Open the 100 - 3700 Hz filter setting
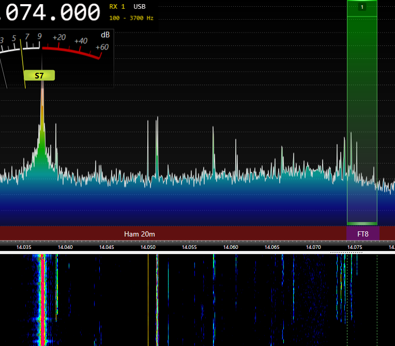Viewport: 395px width, 346px height. pyautogui.click(x=131, y=18)
